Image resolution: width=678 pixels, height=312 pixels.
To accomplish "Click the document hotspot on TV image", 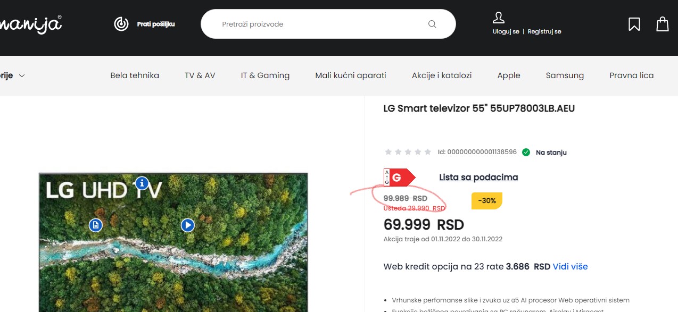I will click(x=95, y=225).
